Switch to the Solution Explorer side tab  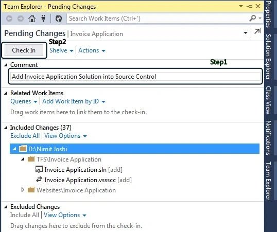[268, 57]
